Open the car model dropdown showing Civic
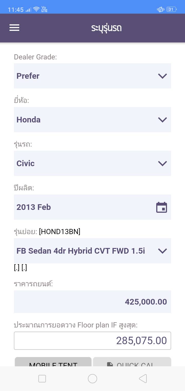185x391 pixels. [x=92, y=163]
